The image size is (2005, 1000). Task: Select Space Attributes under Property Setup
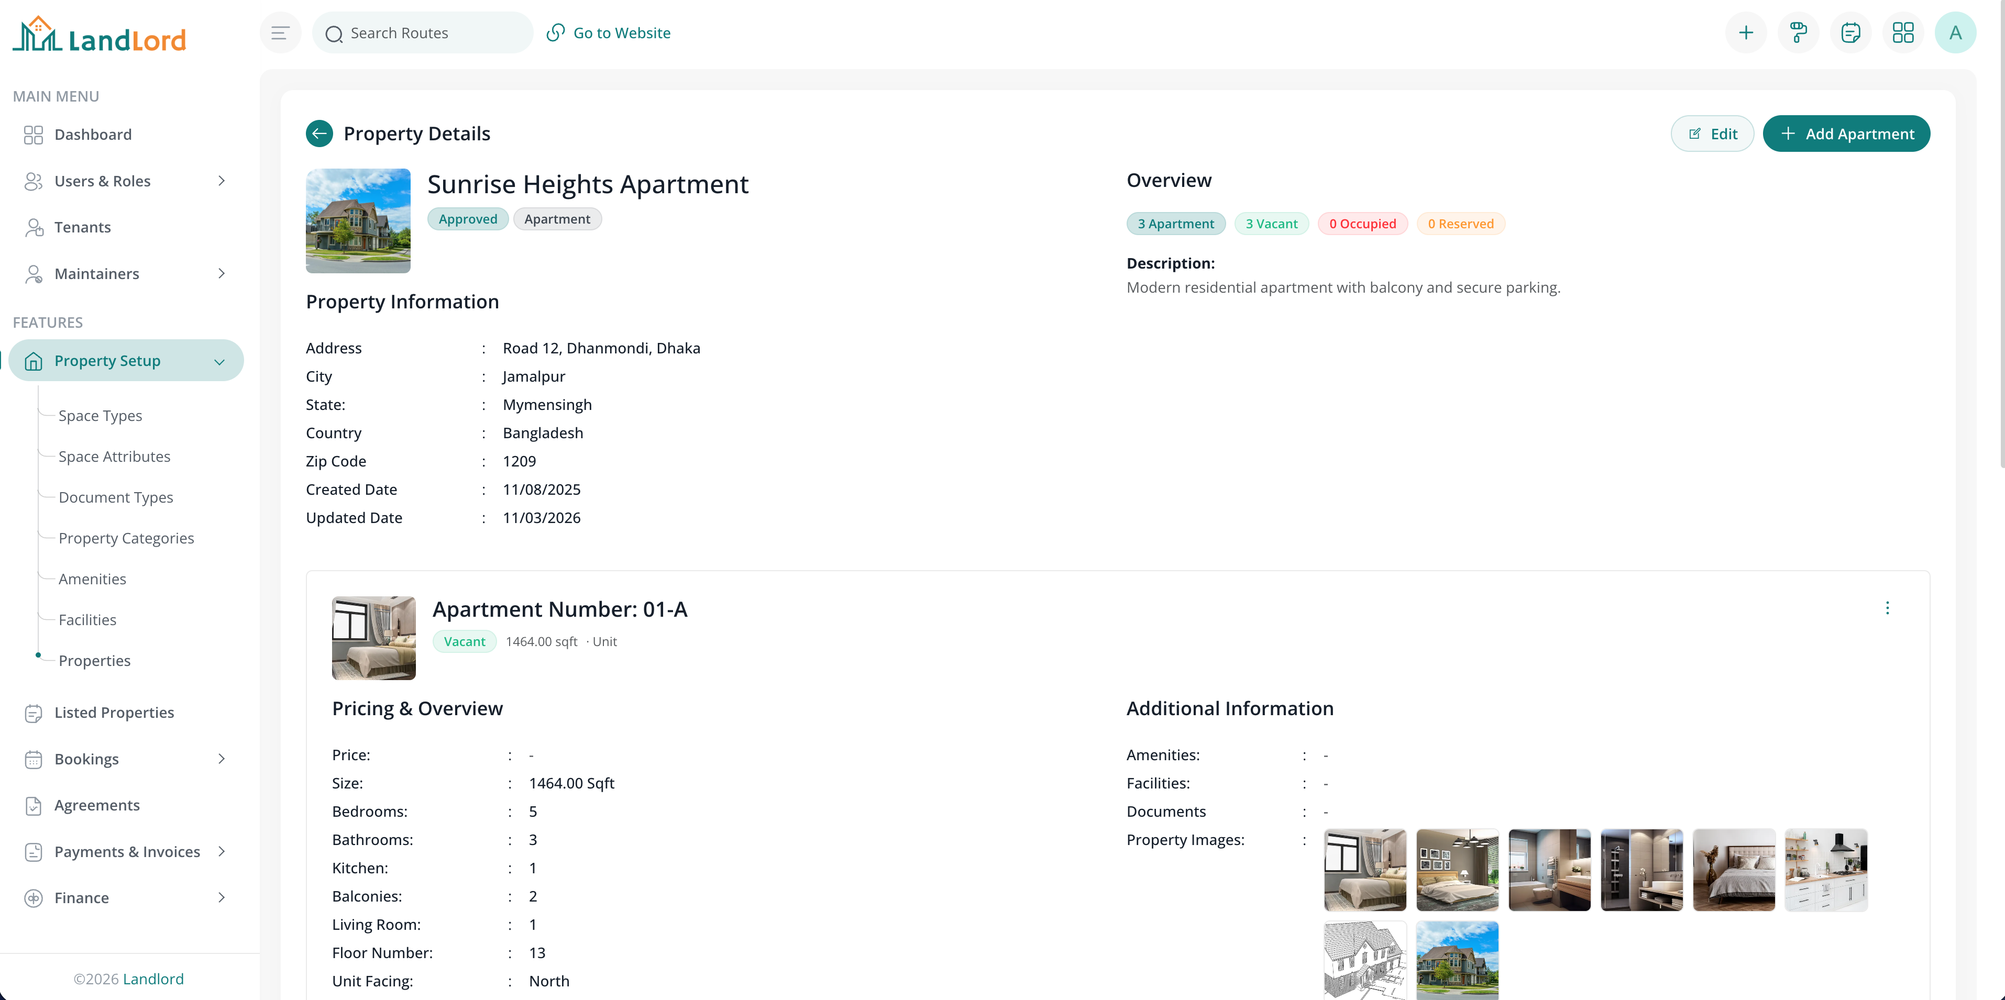click(114, 456)
